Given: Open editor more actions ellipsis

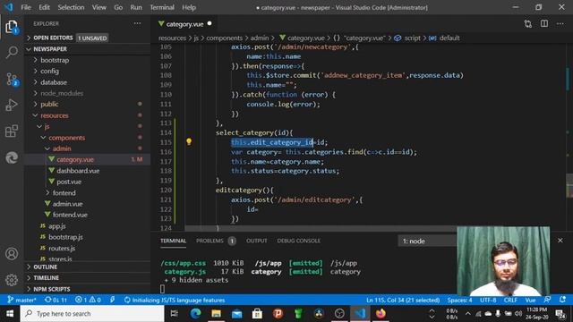Looking at the screenshot, I should [560, 24].
